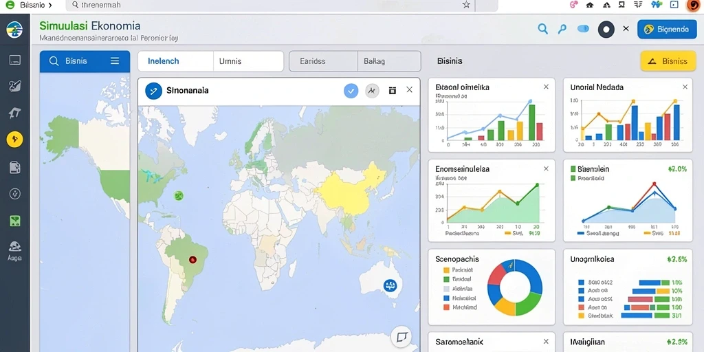
Task: Open the green map icon in the sidebar
Action: pyautogui.click(x=15, y=221)
